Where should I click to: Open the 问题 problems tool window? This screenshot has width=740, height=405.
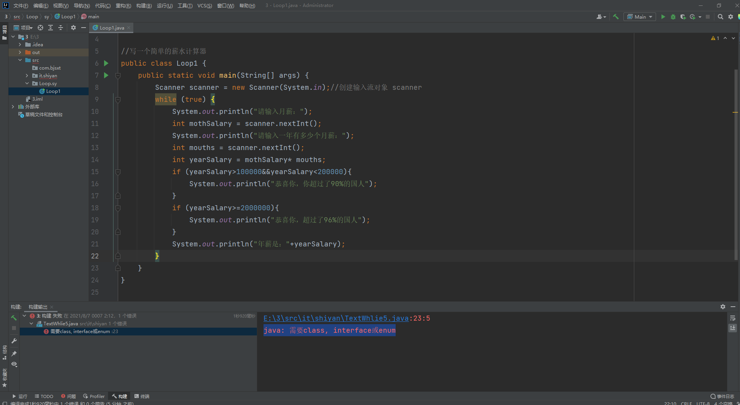(68, 396)
